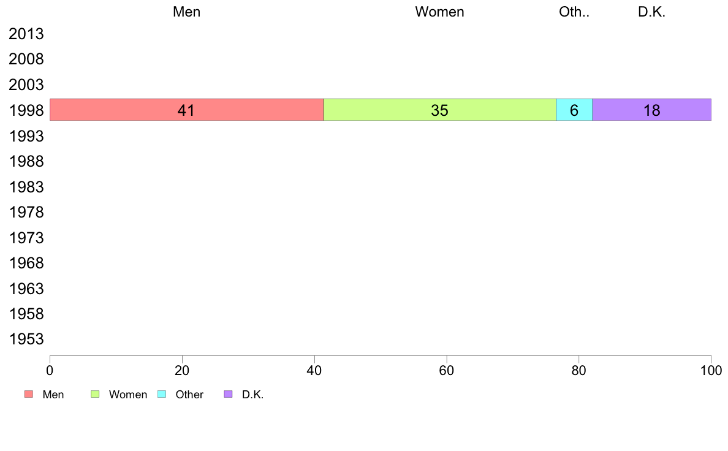Click the 1973 year label
The height and width of the screenshot is (451, 728).
pos(26,238)
